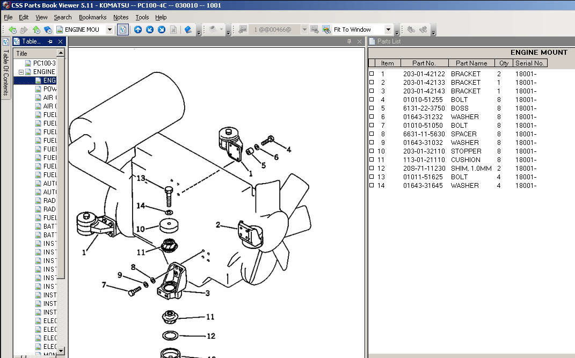575x358 pixels.
Task: Open the navigation history icon with clock
Action: 48,30
